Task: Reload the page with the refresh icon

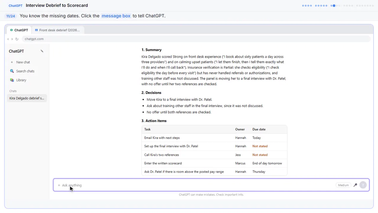Action: pos(17,39)
